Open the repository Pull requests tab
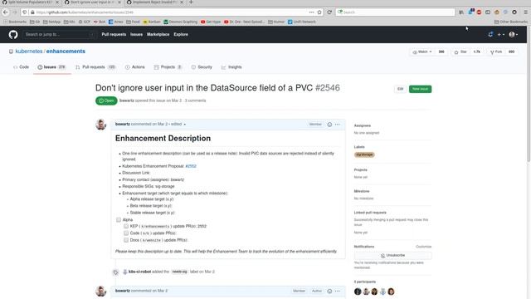The image size is (531, 299). tap(95, 67)
